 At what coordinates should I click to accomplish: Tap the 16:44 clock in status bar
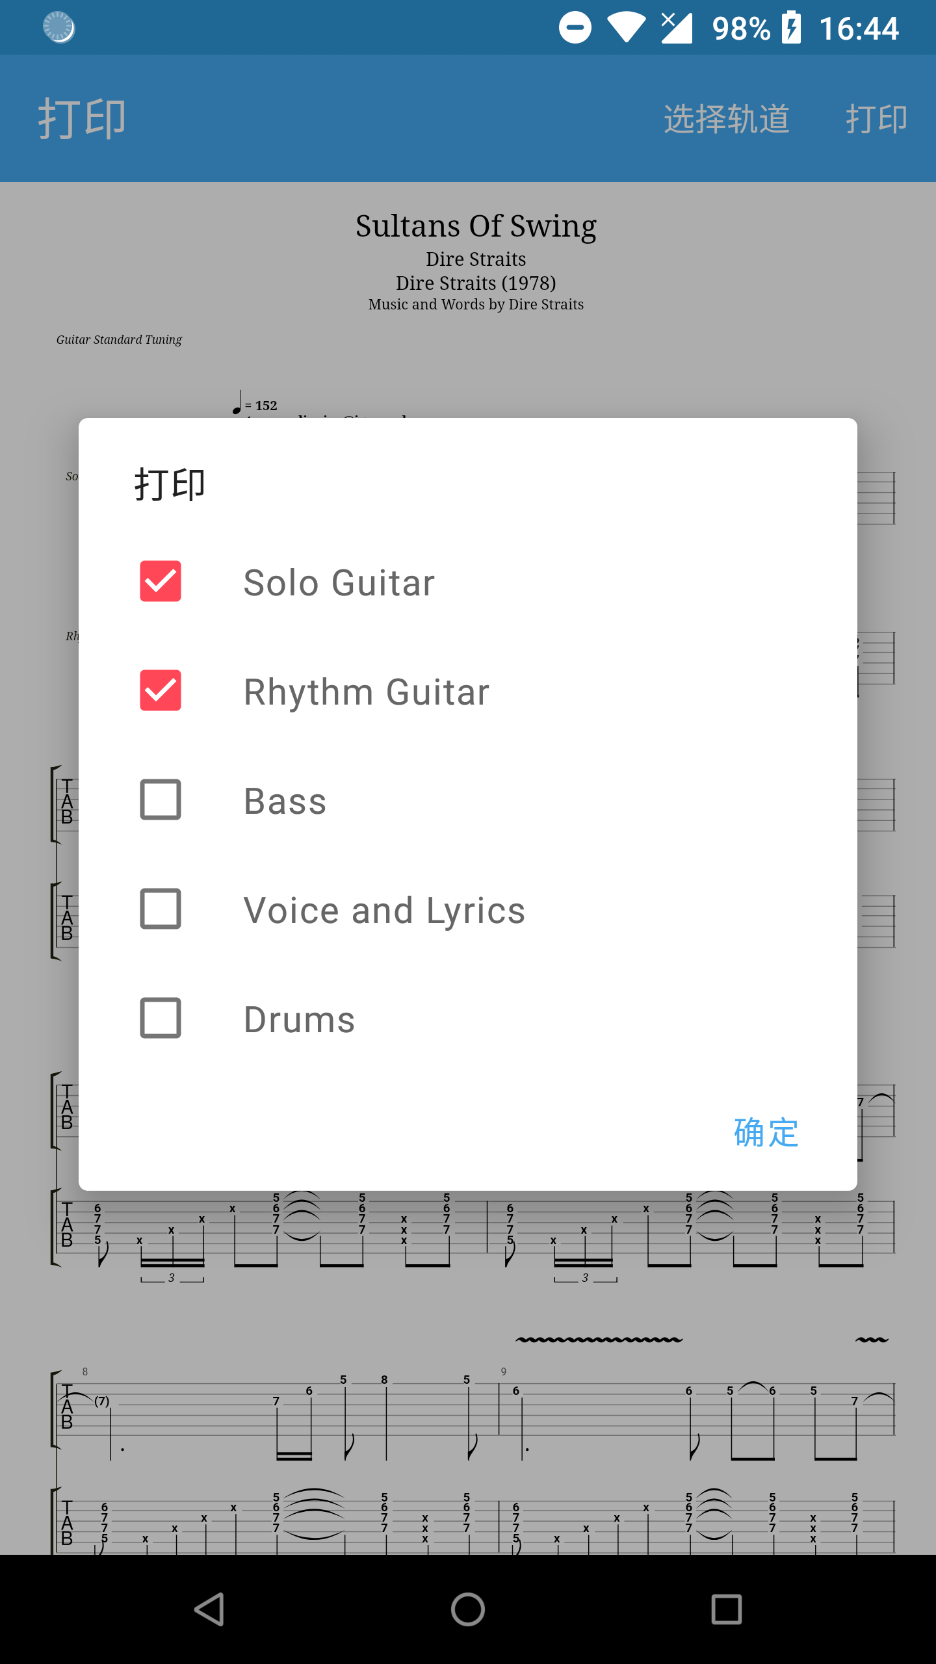coord(859,29)
